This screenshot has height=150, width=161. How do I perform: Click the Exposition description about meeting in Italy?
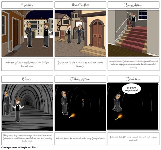click(27, 64)
